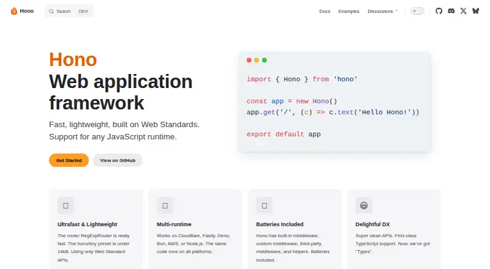The width and height of the screenshot is (490, 269).
Task: Open the Discussions external link
Action: (x=382, y=11)
